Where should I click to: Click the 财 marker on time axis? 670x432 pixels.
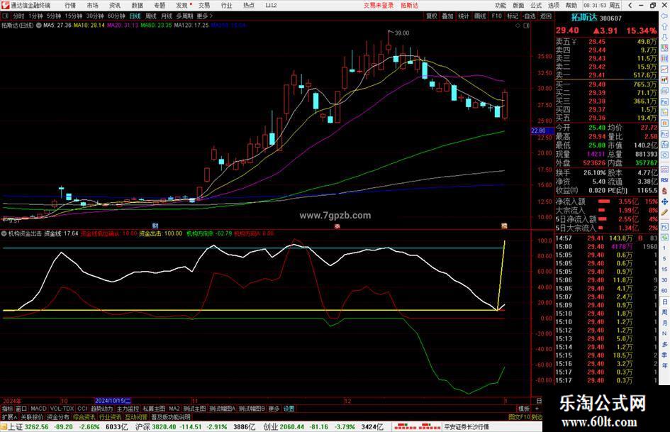(155, 226)
